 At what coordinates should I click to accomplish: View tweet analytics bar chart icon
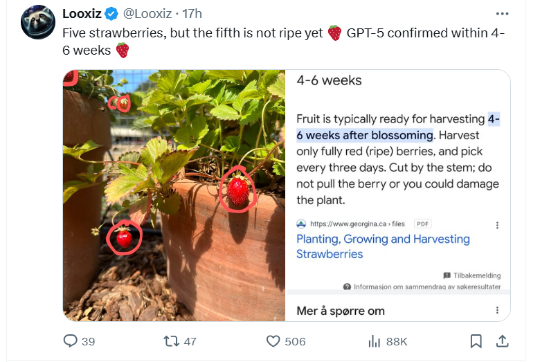click(375, 341)
